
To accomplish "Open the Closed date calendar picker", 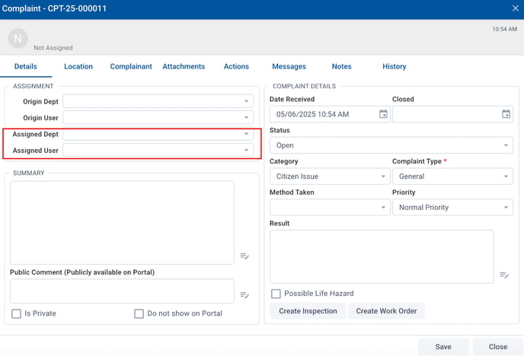I will [x=506, y=114].
